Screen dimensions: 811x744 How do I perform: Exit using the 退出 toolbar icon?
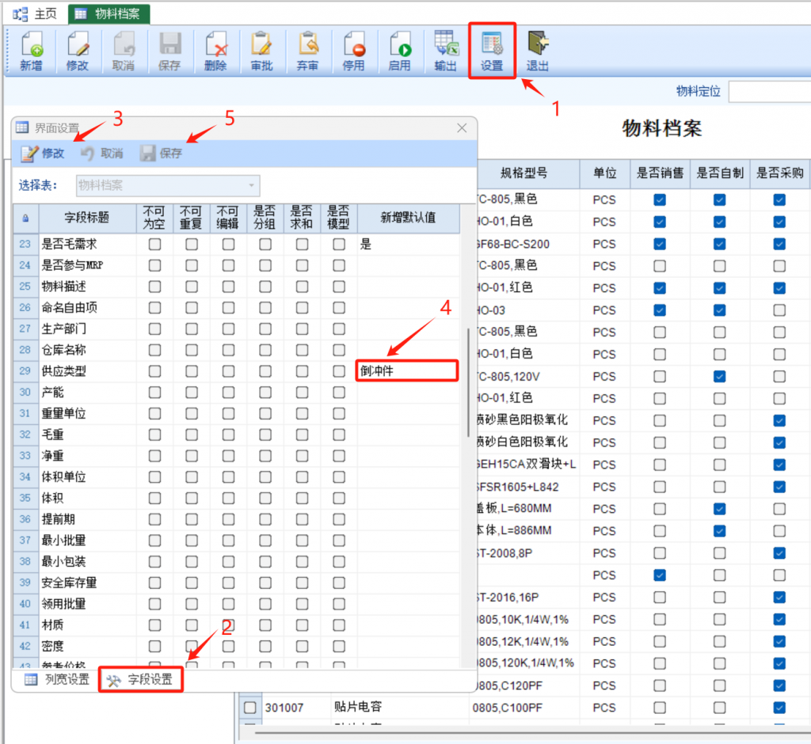click(x=538, y=51)
